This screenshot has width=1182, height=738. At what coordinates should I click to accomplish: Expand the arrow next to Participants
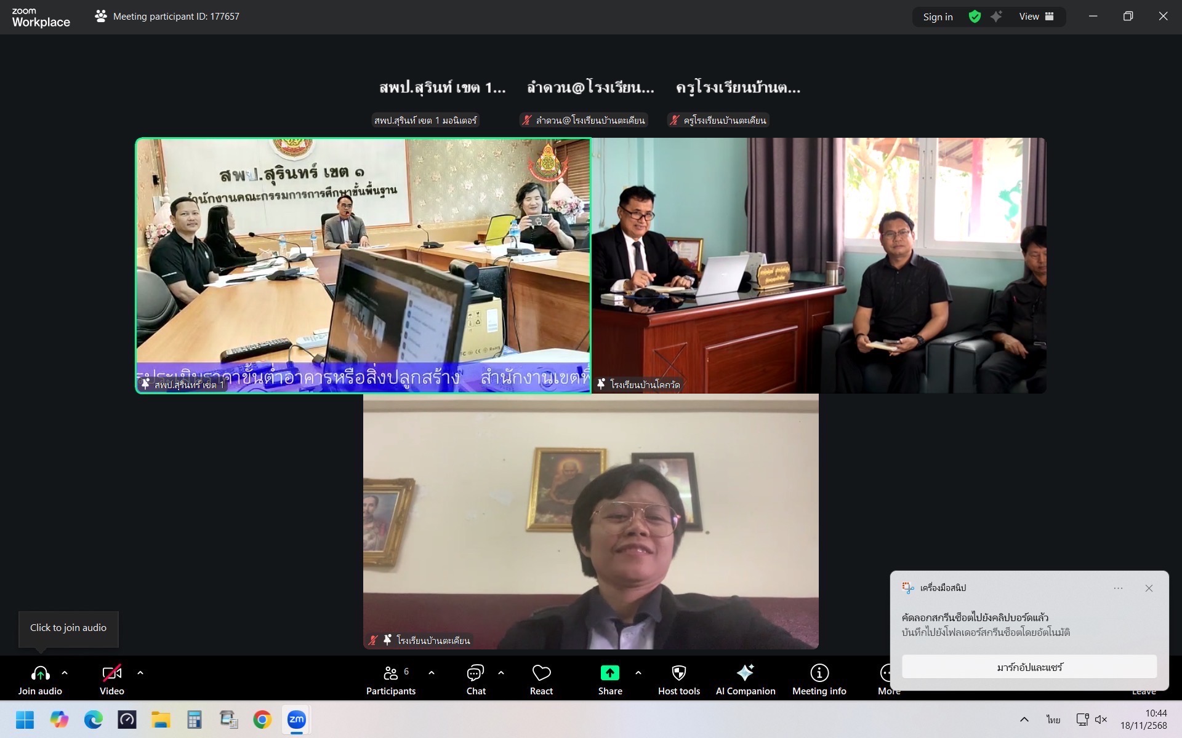click(432, 673)
